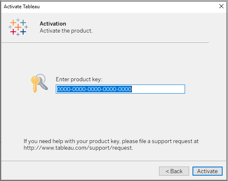The width and height of the screenshot is (228, 181).
Task: Open the tableau.com/support/request URL
Action: click(x=78, y=148)
